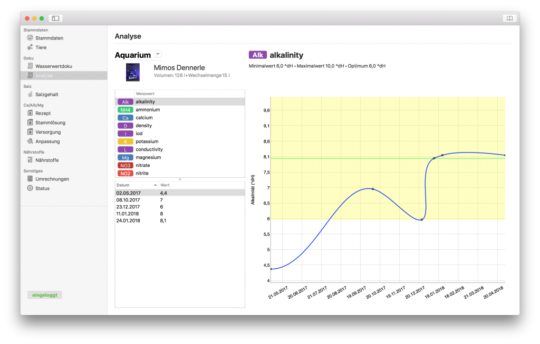
Task: Click the red NO3 badge
Action: pos(125,165)
